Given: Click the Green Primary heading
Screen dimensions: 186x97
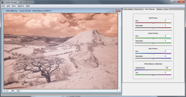Looking at the screenshot, I should click(153, 33).
